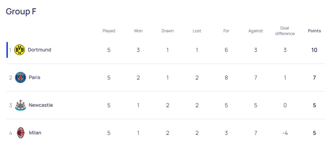The width and height of the screenshot is (325, 145).
Task: Click the AC Milan club crest
Action: point(21,133)
